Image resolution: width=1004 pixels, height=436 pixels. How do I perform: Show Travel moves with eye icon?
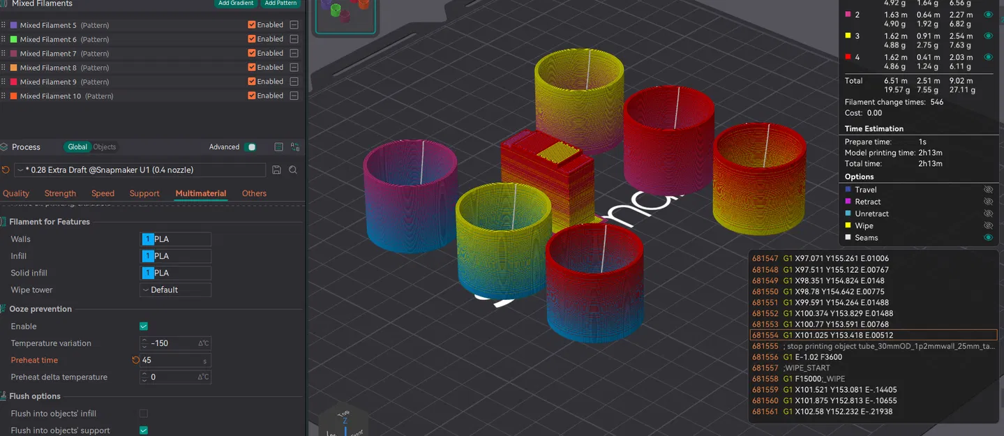988,190
